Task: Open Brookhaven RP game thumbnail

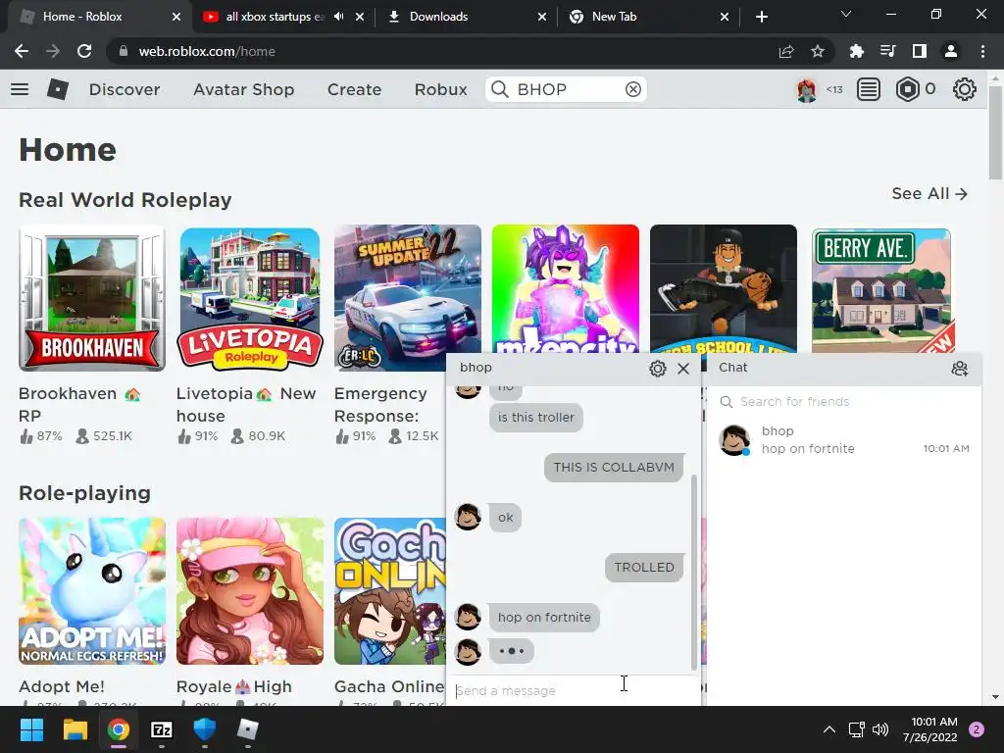Action: 92,298
